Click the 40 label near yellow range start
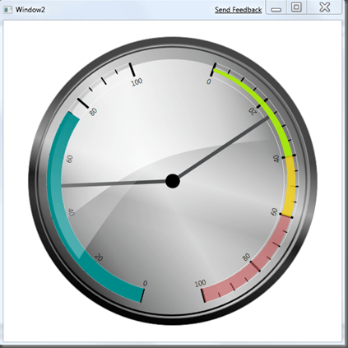 pyautogui.click(x=276, y=159)
